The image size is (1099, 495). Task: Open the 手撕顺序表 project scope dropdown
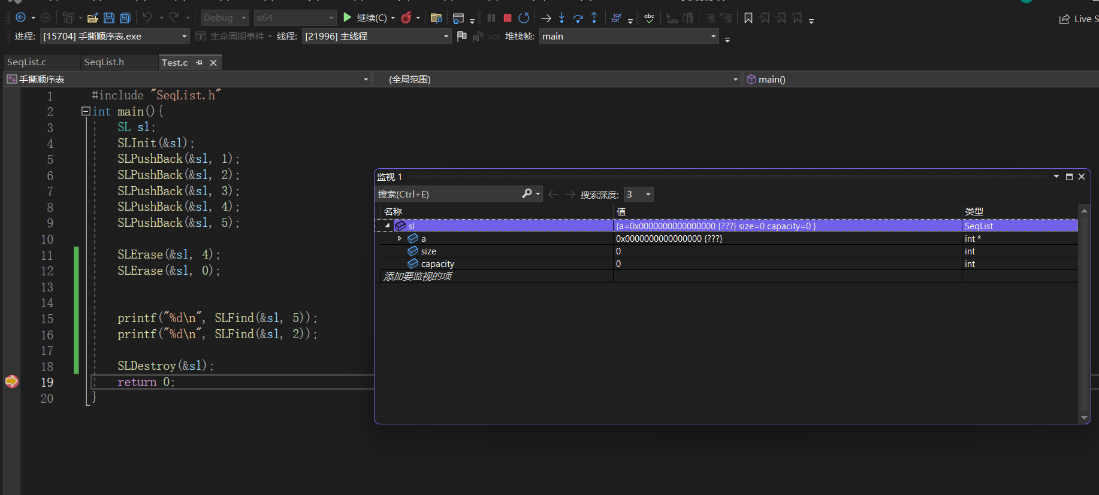coord(187,79)
